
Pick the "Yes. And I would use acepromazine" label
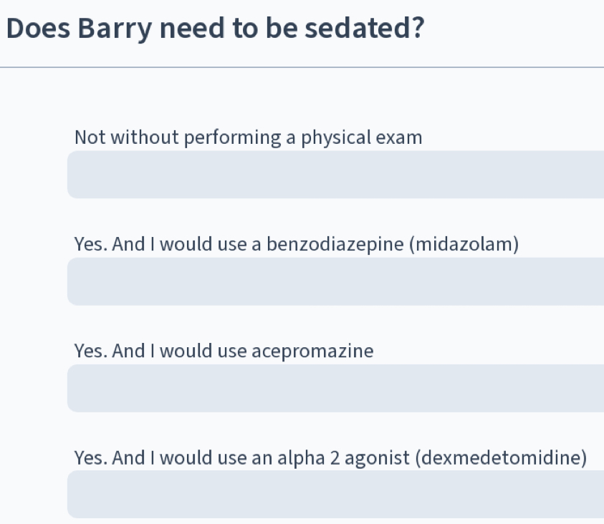(x=224, y=351)
